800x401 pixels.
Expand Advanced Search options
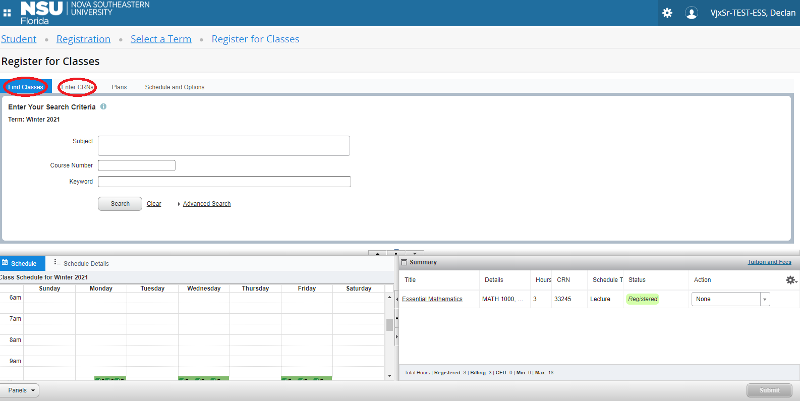pyautogui.click(x=206, y=204)
